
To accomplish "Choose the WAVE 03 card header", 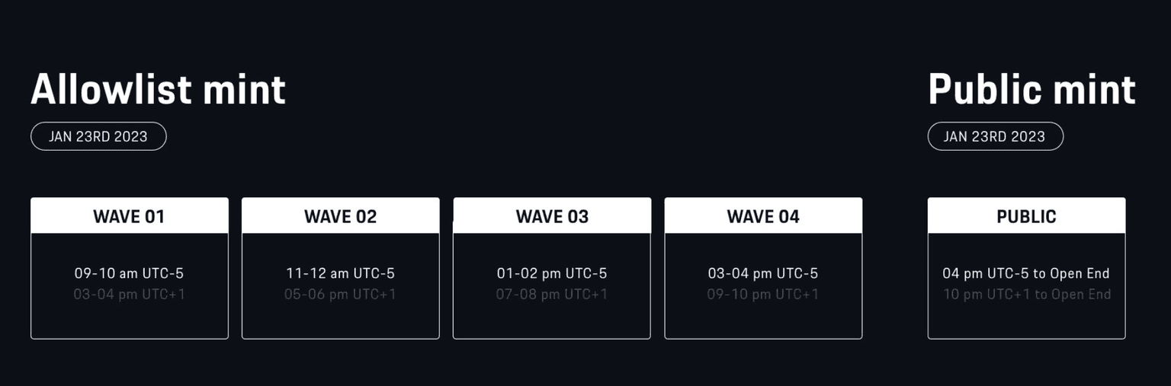I will [552, 216].
